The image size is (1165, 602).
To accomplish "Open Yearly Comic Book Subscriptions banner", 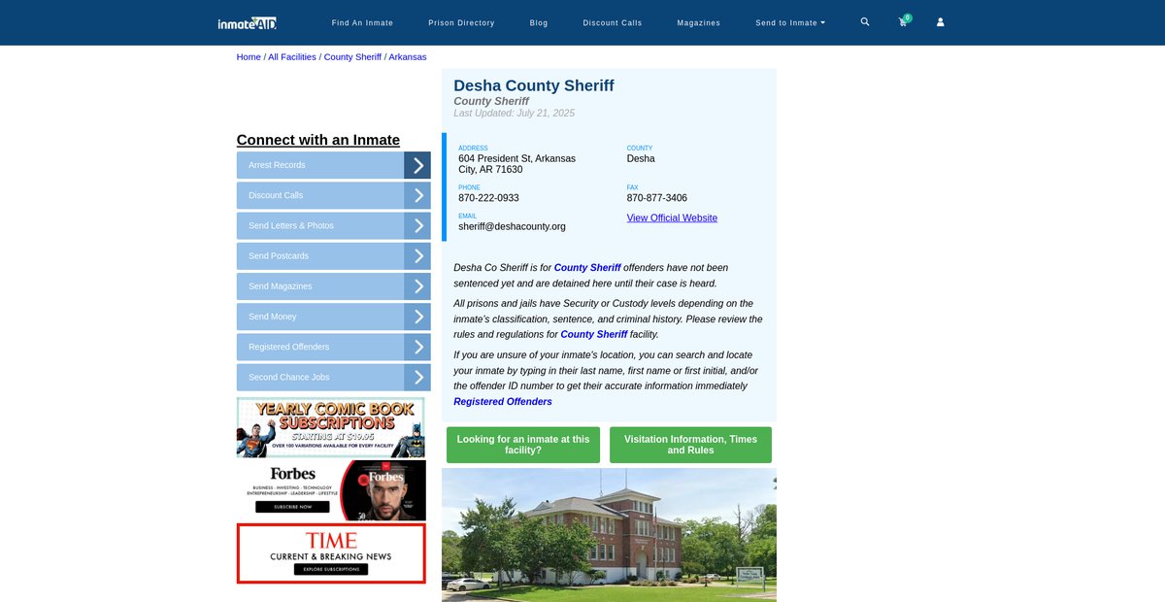I will (331, 427).
